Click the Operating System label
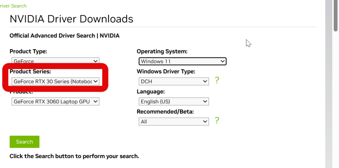 (162, 51)
